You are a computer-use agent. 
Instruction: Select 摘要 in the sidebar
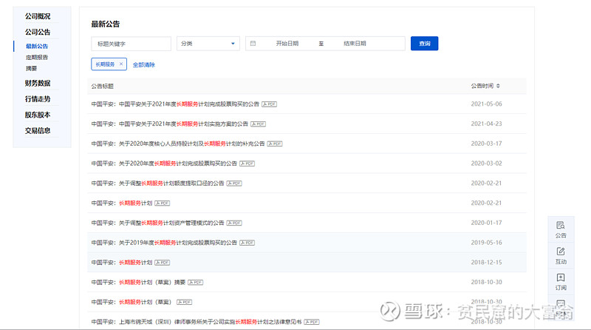coord(31,68)
